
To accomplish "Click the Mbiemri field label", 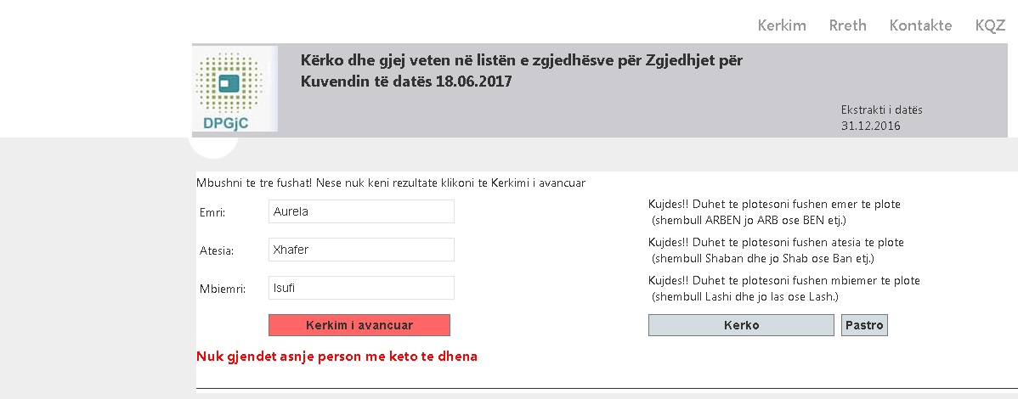I will coord(221,289).
